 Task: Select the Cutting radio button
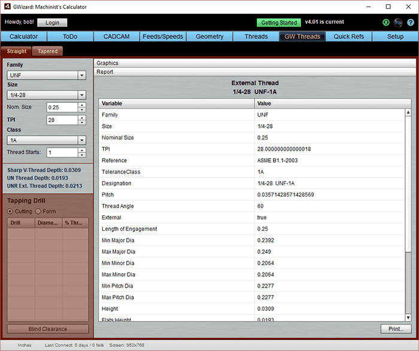[10, 211]
